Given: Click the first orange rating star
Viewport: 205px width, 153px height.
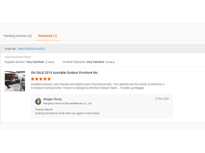Looking at the screenshot, I should coord(33,79).
